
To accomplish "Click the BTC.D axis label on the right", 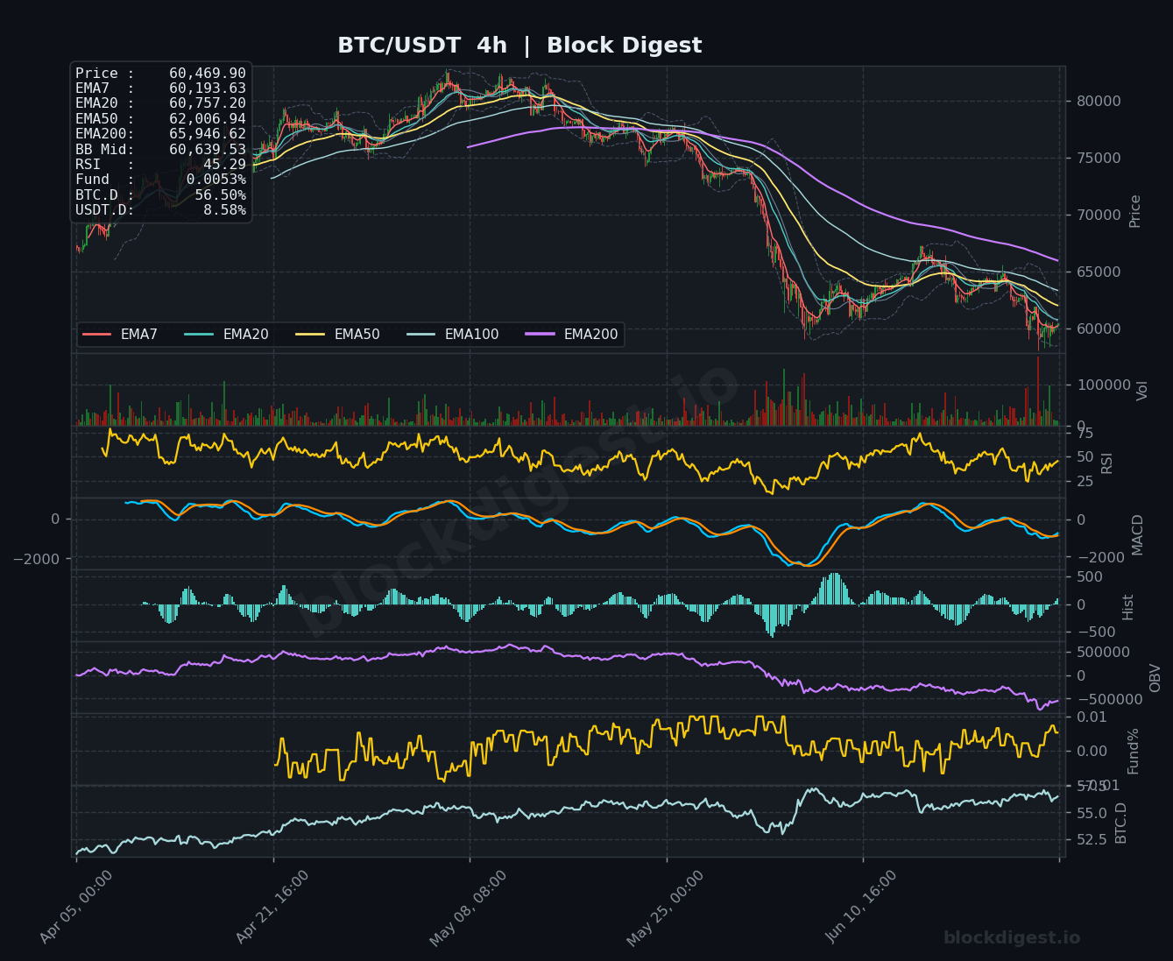I will coord(1120,823).
